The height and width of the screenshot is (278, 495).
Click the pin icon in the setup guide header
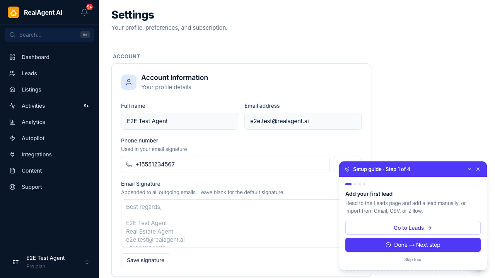coord(347,169)
